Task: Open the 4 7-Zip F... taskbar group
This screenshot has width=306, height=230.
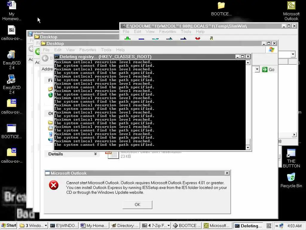Action: coord(156,226)
